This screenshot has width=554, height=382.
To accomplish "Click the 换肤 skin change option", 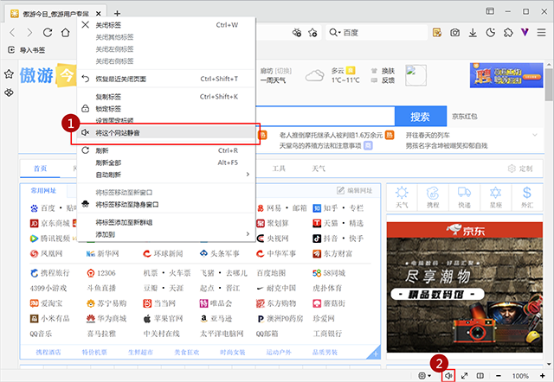I will [383, 71].
